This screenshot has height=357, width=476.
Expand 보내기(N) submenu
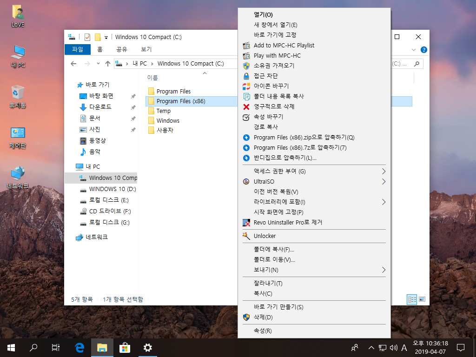point(314,270)
